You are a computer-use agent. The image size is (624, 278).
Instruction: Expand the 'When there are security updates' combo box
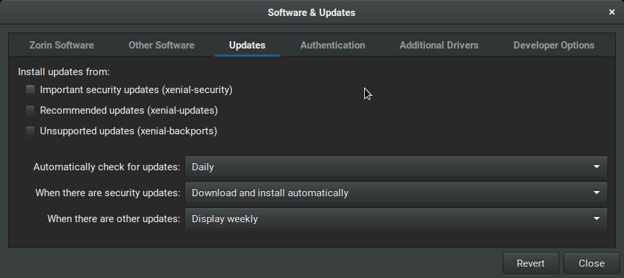point(396,193)
